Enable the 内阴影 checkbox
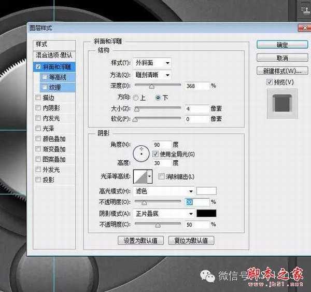311x292 pixels. 38,108
